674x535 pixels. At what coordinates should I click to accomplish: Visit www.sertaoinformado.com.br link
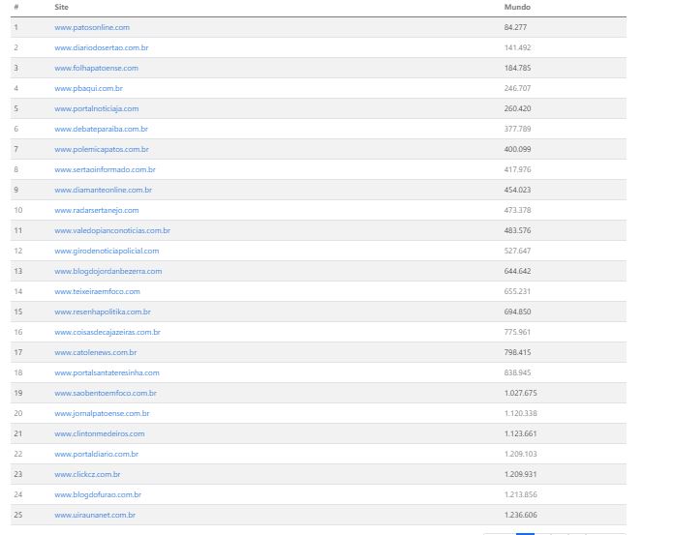(105, 169)
